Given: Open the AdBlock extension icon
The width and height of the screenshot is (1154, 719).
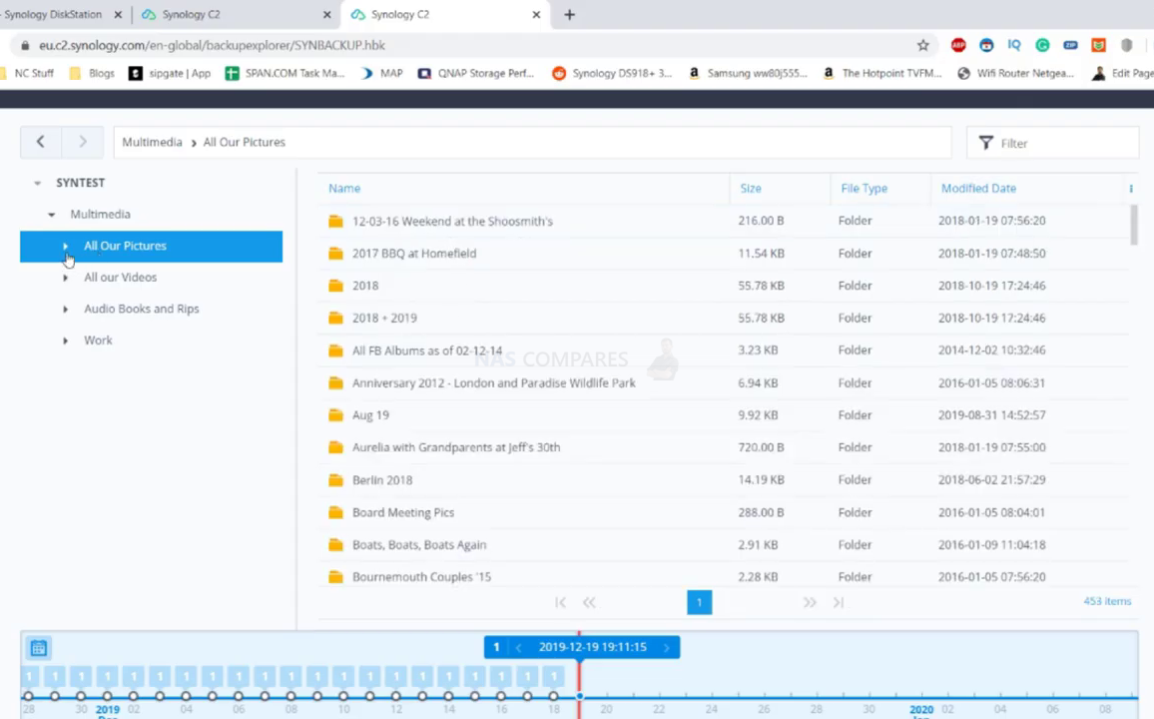Looking at the screenshot, I should (958, 45).
